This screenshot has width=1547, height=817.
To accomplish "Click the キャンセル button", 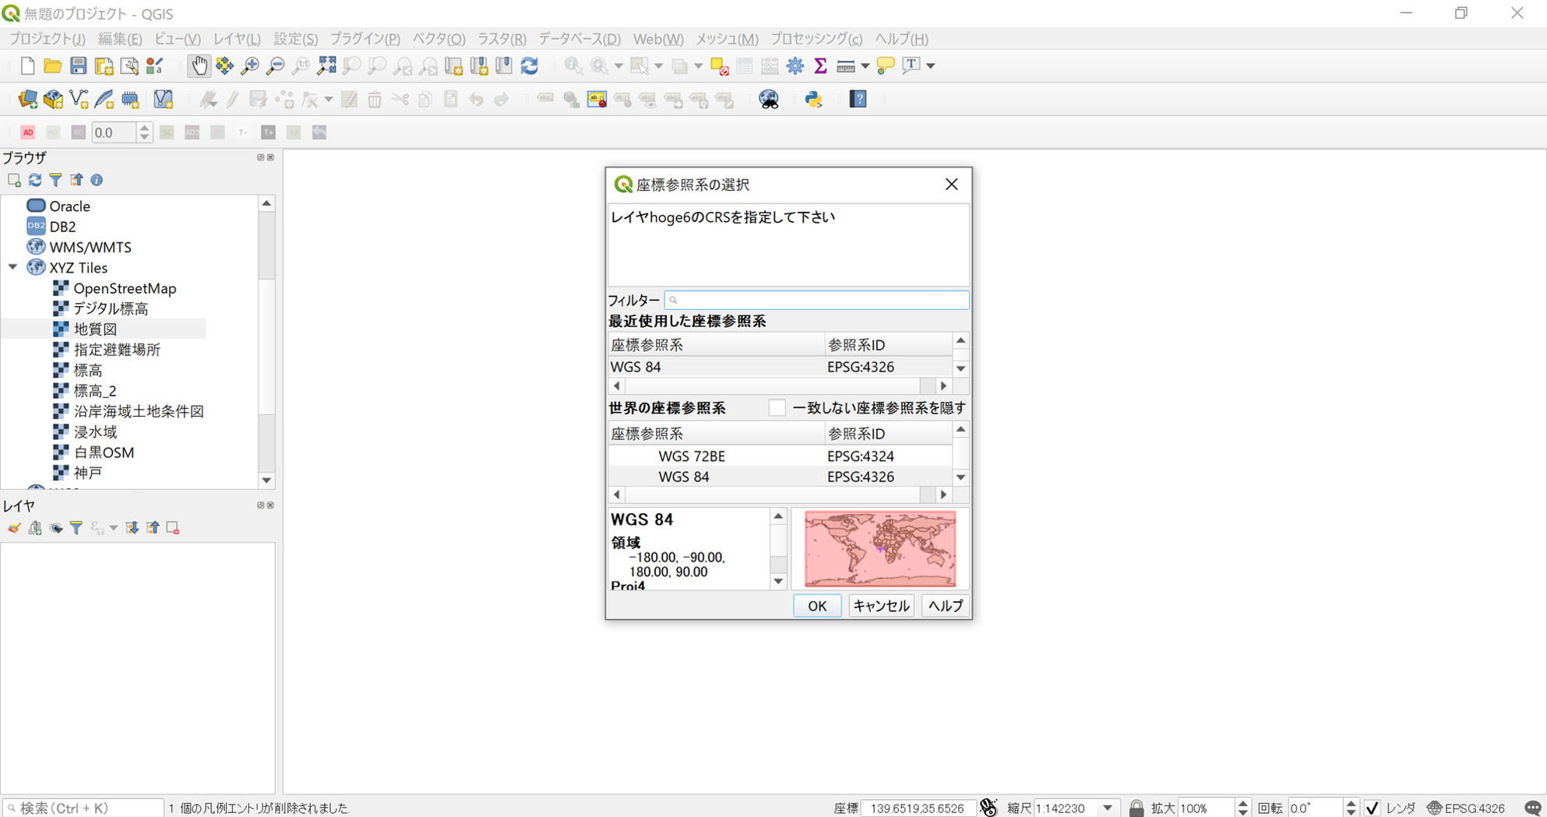I will [x=881, y=606].
